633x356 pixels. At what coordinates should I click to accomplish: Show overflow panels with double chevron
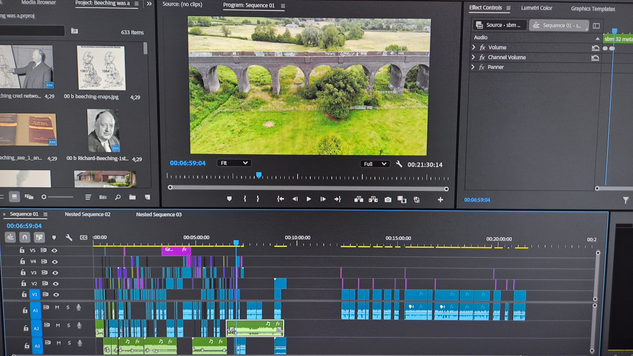click(x=149, y=3)
